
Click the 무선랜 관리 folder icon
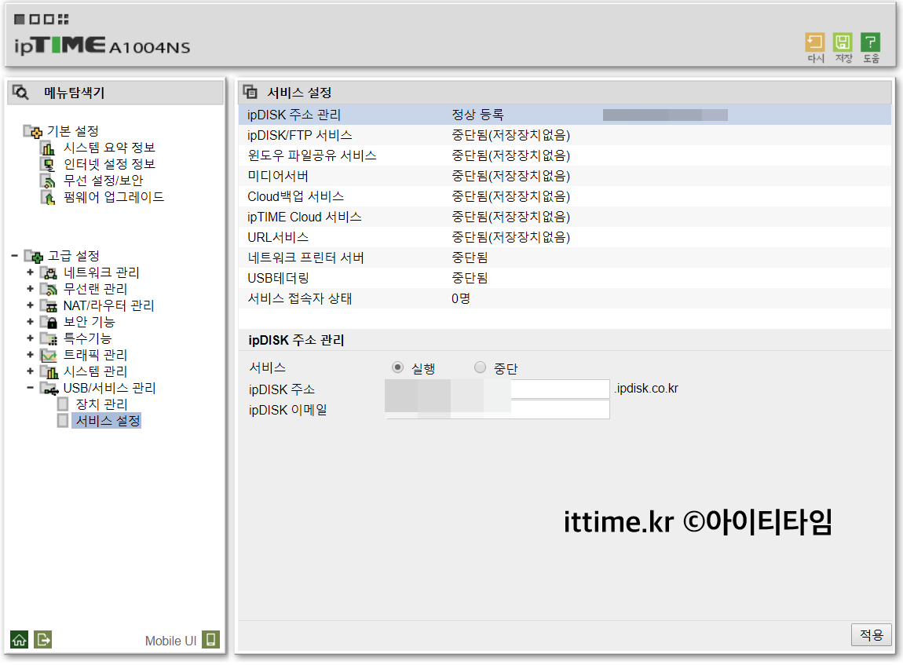(x=49, y=289)
